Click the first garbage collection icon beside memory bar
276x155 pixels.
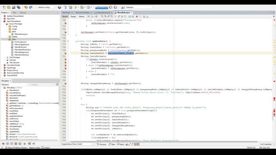[110, 7]
